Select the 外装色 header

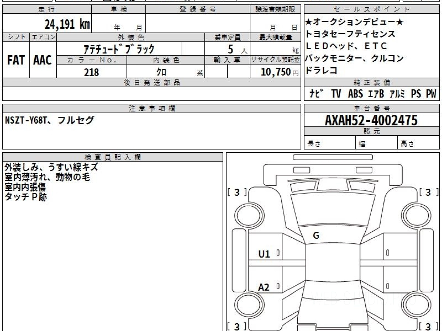pyautogui.click(x=131, y=37)
